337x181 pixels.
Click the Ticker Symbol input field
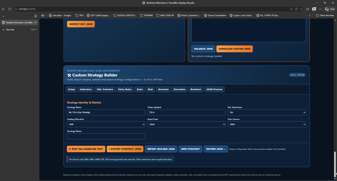click(x=186, y=112)
